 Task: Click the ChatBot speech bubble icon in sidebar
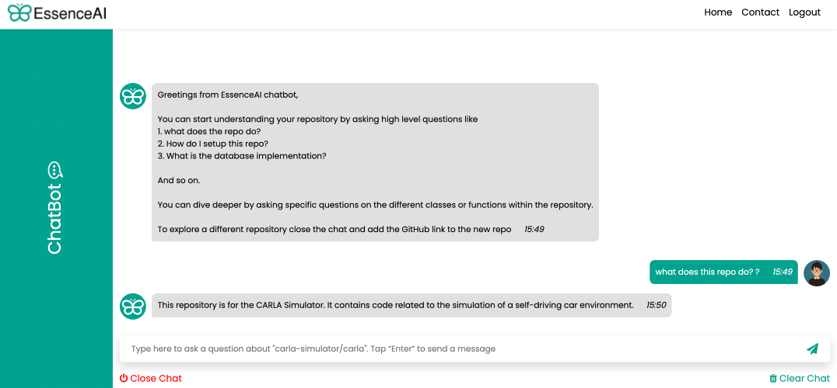coord(55,170)
